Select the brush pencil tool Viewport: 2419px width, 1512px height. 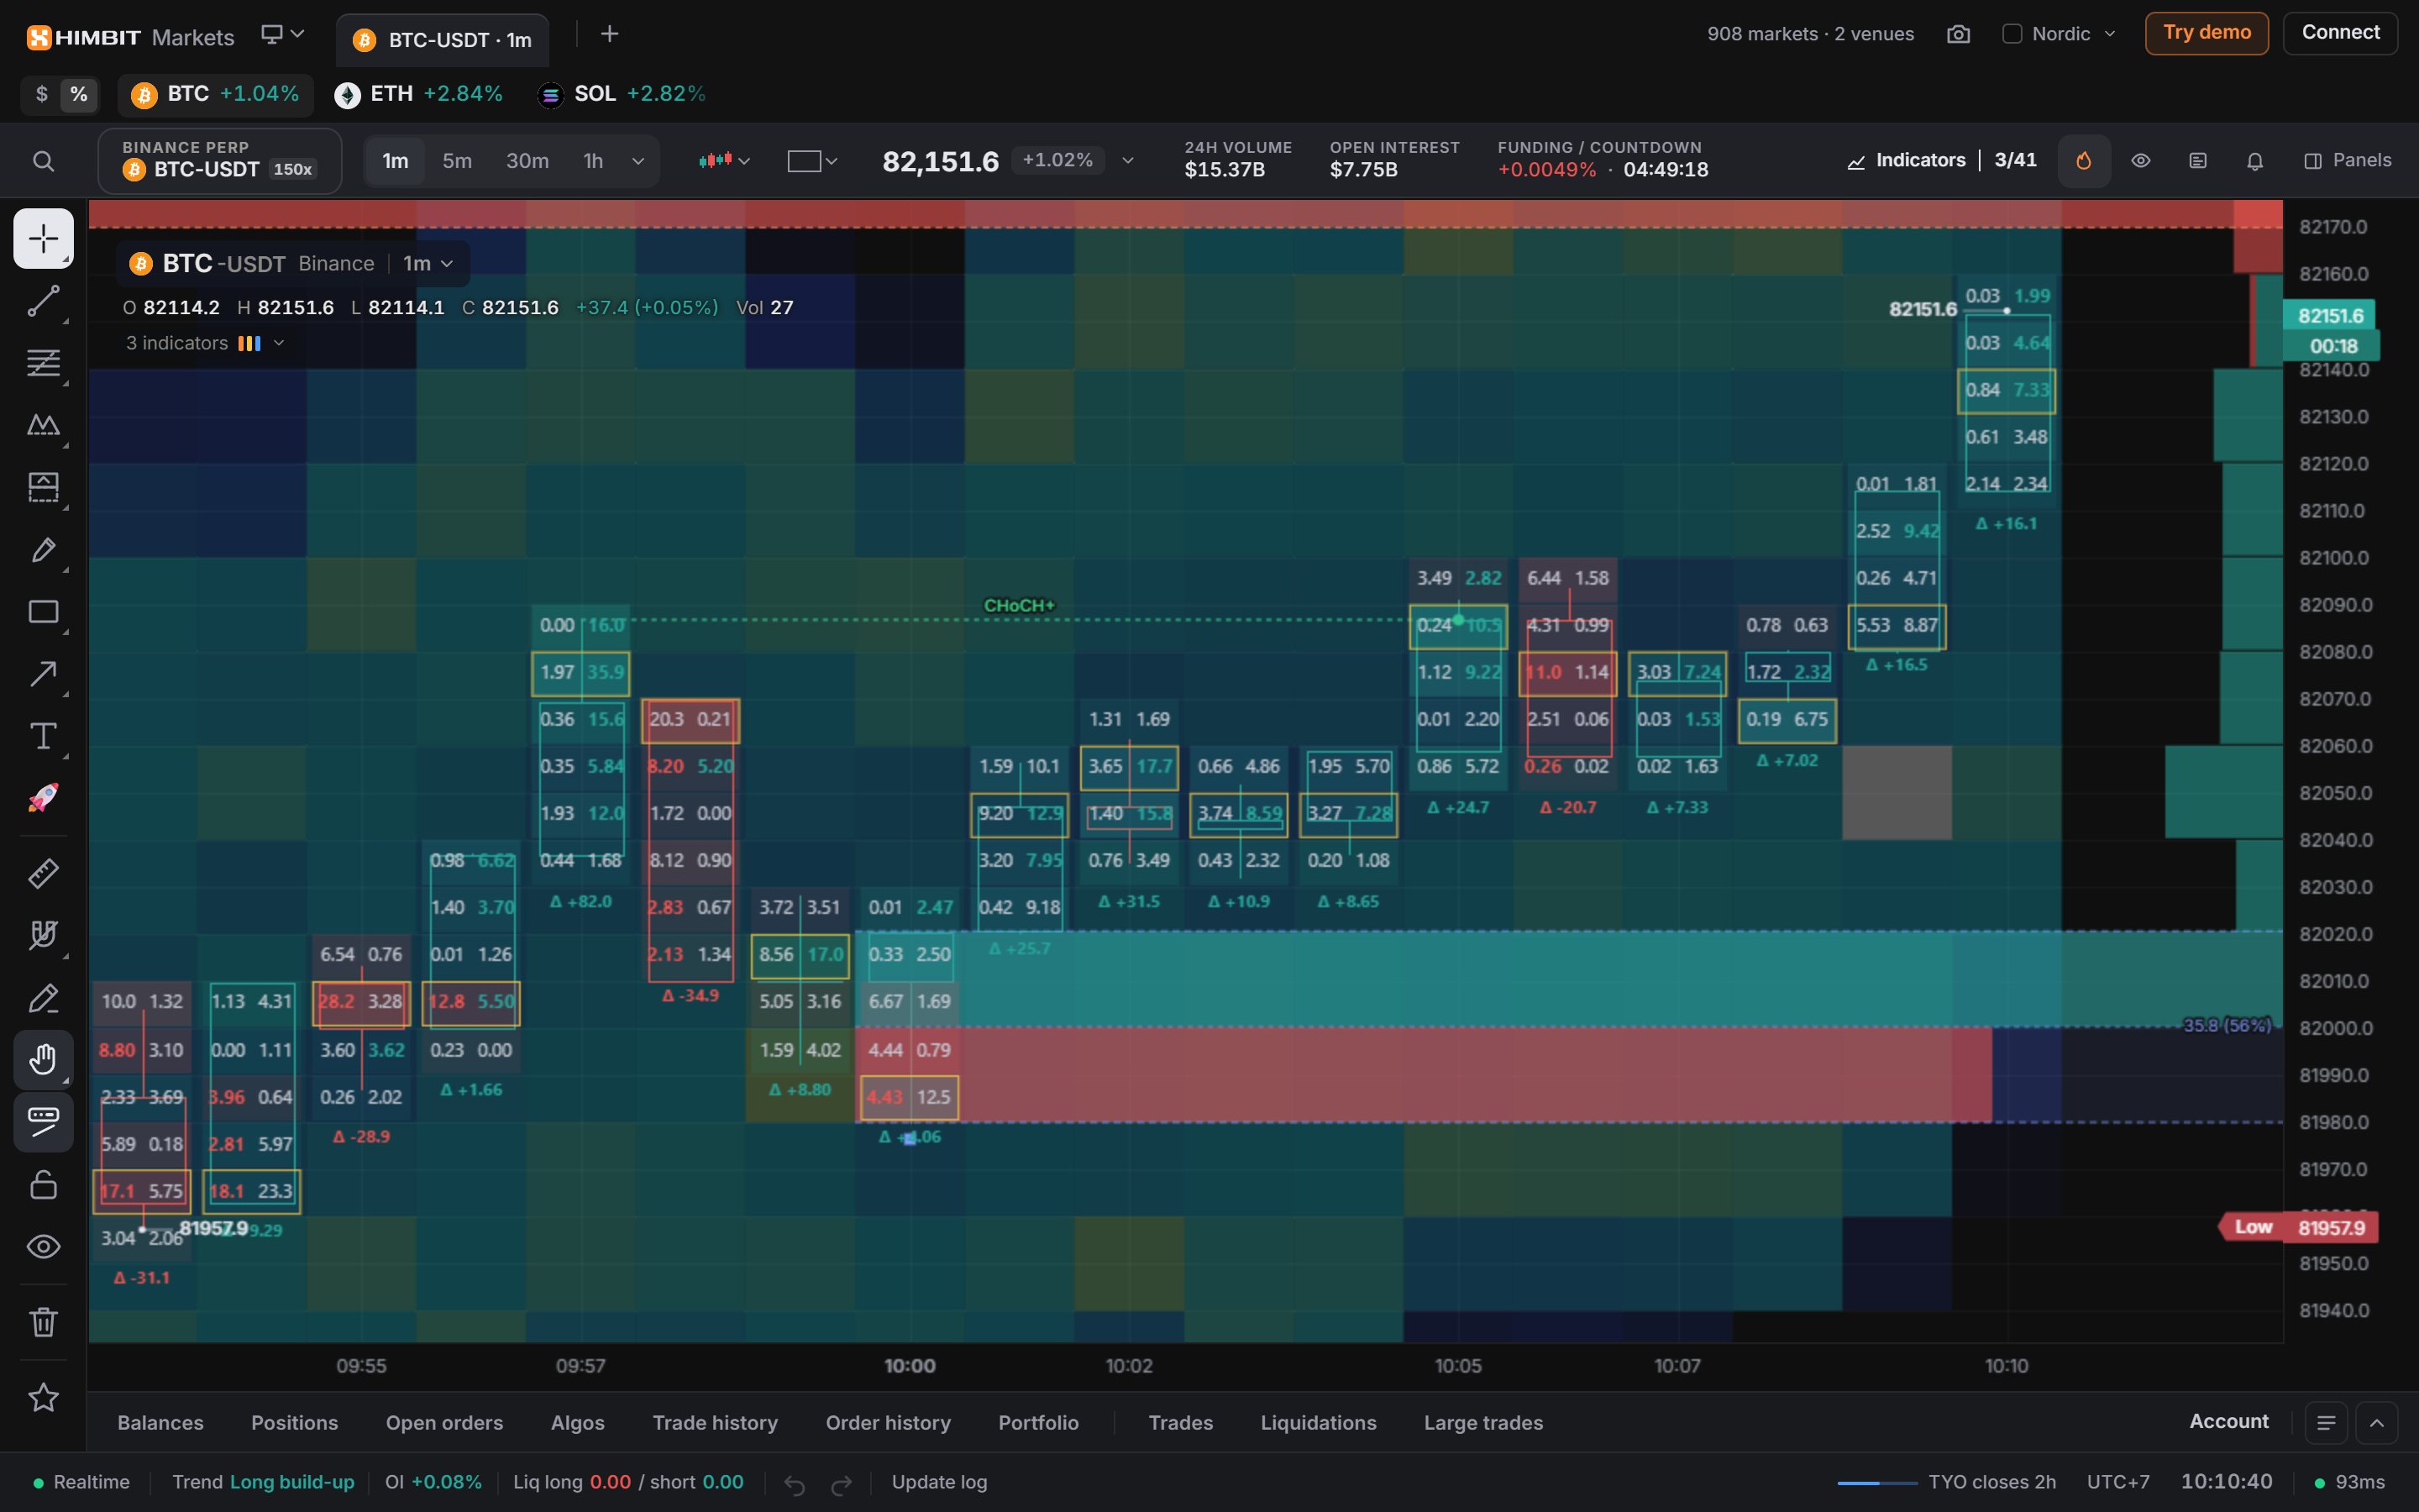pyautogui.click(x=43, y=549)
